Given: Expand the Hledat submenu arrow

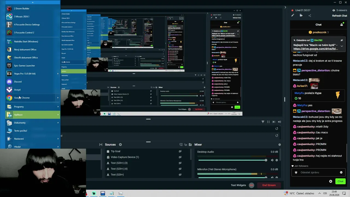Looking at the screenshot, I should click(x=58, y=147).
